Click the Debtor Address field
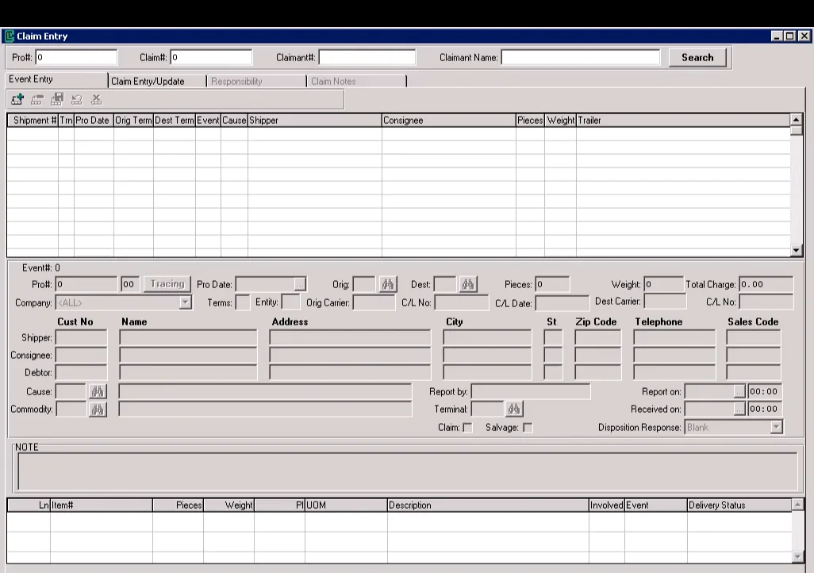 pos(350,372)
